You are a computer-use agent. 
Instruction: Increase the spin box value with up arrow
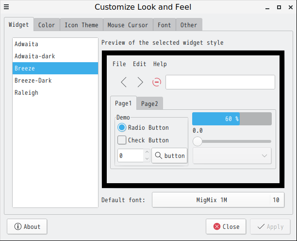(147, 152)
